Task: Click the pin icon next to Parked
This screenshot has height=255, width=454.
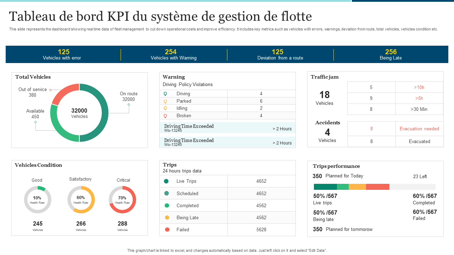Action: click(x=165, y=101)
